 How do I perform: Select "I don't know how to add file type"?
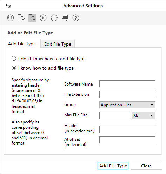(x=48, y=59)
